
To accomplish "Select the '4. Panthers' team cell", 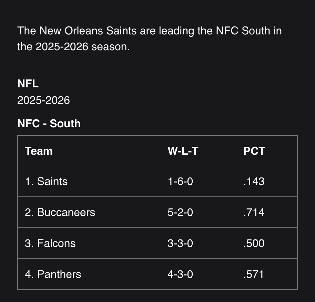I will (53, 274).
